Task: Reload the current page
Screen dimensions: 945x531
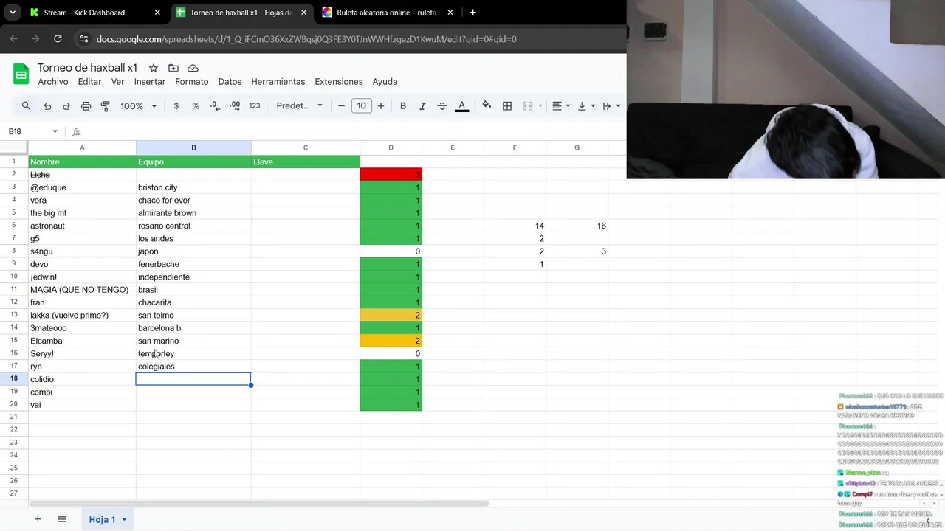Action: click(x=58, y=39)
